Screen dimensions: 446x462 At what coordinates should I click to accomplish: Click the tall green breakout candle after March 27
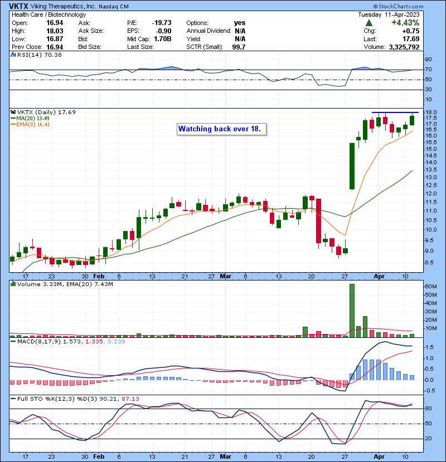tap(352, 166)
